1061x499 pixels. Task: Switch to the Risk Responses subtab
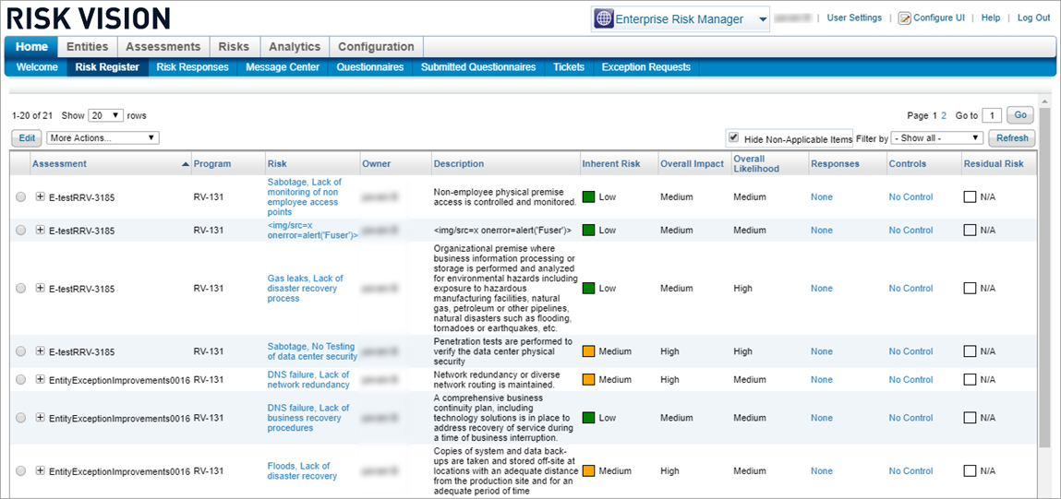(x=192, y=67)
